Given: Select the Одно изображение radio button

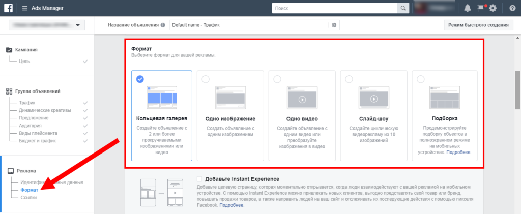Looking at the screenshot, I should tap(206, 79).
